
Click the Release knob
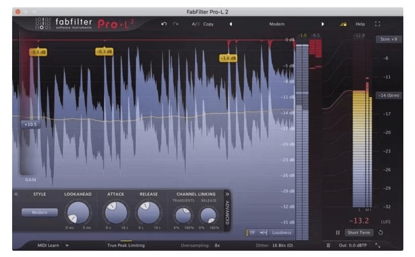[148, 213]
